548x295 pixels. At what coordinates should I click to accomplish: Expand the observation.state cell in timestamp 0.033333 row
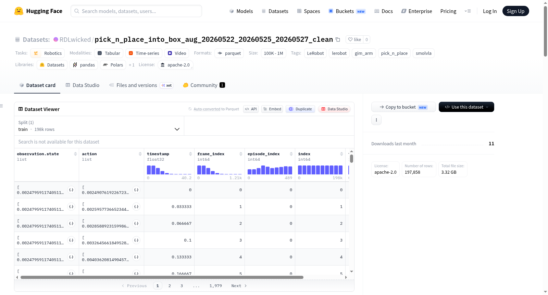click(x=71, y=207)
